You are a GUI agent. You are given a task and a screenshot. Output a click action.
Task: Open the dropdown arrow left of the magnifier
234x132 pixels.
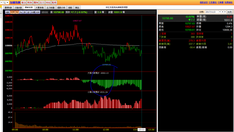tap(1, 2)
